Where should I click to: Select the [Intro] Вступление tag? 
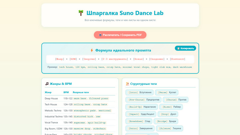click(139, 92)
